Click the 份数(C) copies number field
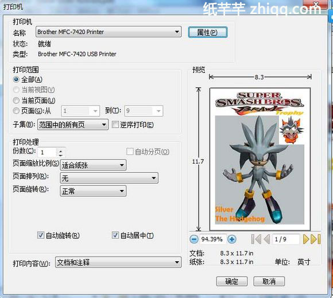 48,152
